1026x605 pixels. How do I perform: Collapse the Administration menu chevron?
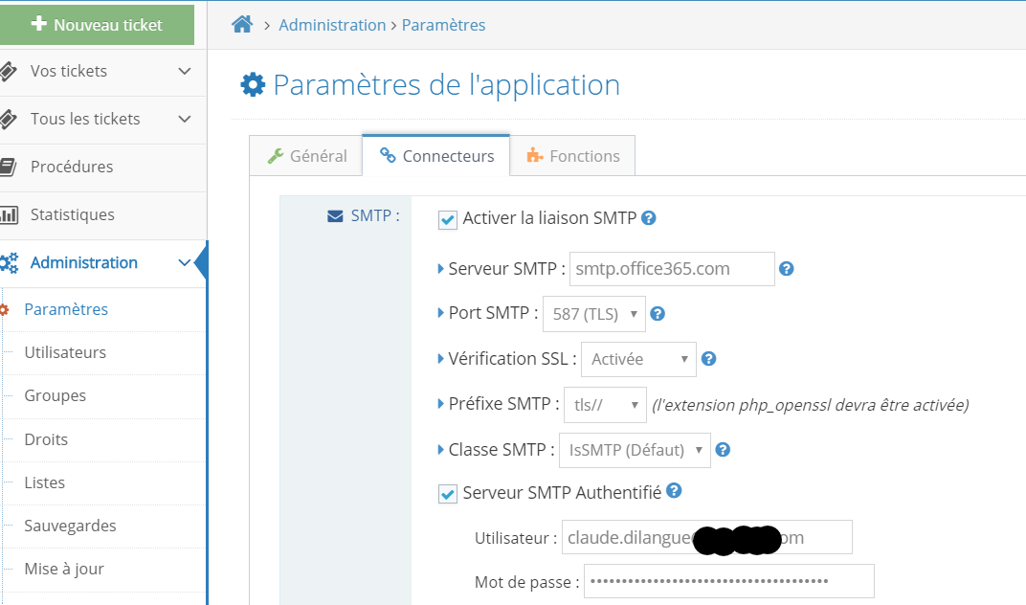pyautogui.click(x=185, y=263)
